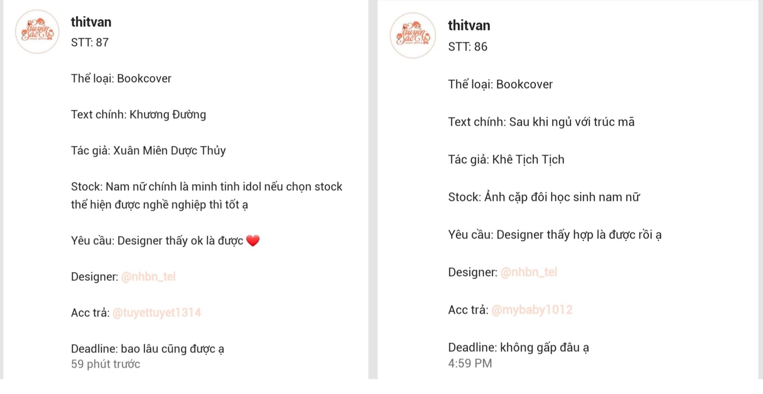Click the "4:59 PM" timestamp
Viewport: 763px width, 394px height.
point(470,363)
